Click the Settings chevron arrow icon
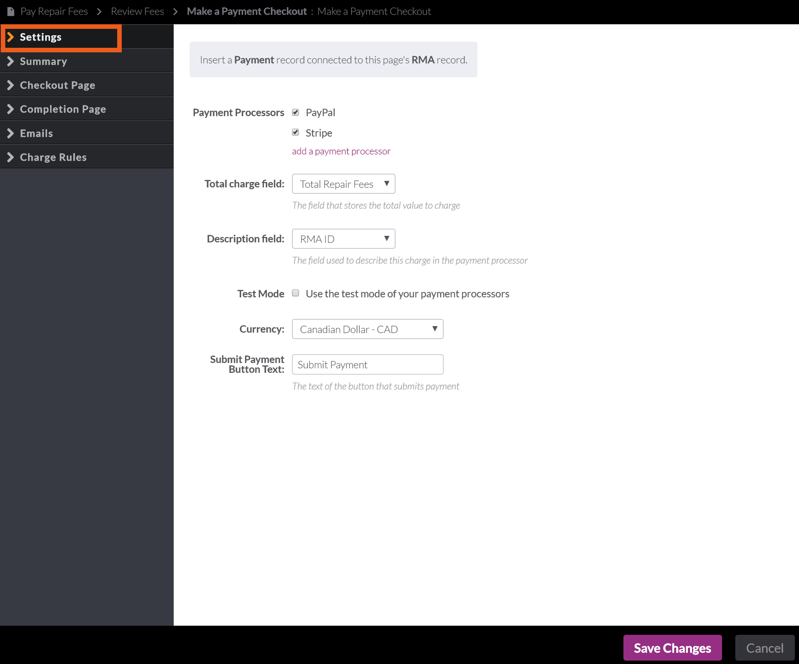The width and height of the screenshot is (799, 664). point(11,37)
